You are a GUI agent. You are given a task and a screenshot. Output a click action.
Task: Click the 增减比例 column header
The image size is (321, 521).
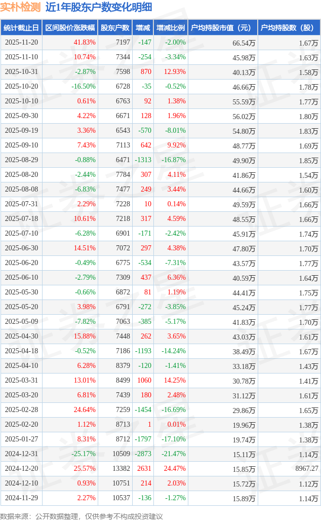pos(171,28)
